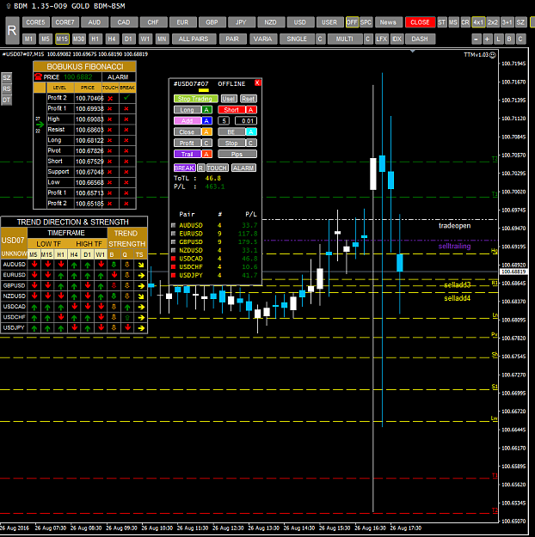
Task: Click the blue A next to Add
Action: pyautogui.click(x=206, y=121)
